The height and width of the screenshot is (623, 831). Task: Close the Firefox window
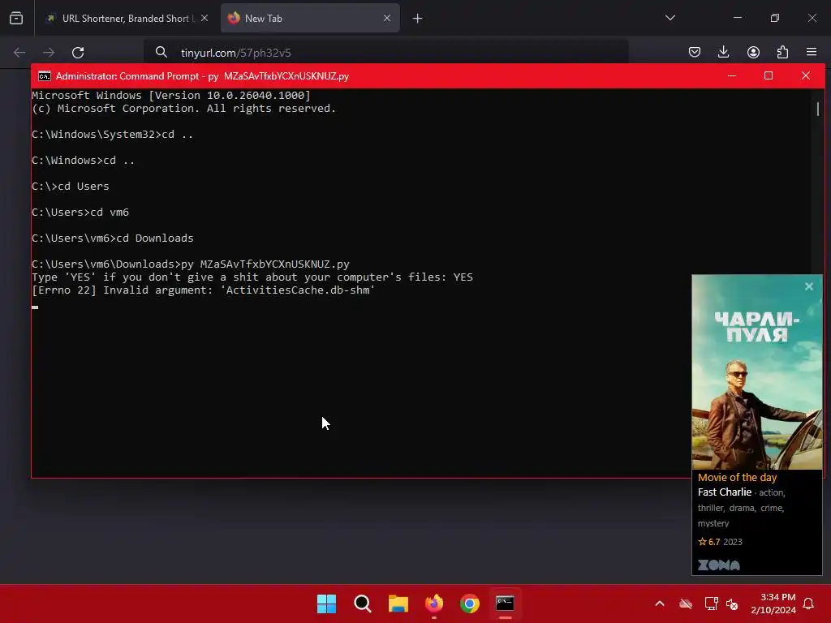812,18
